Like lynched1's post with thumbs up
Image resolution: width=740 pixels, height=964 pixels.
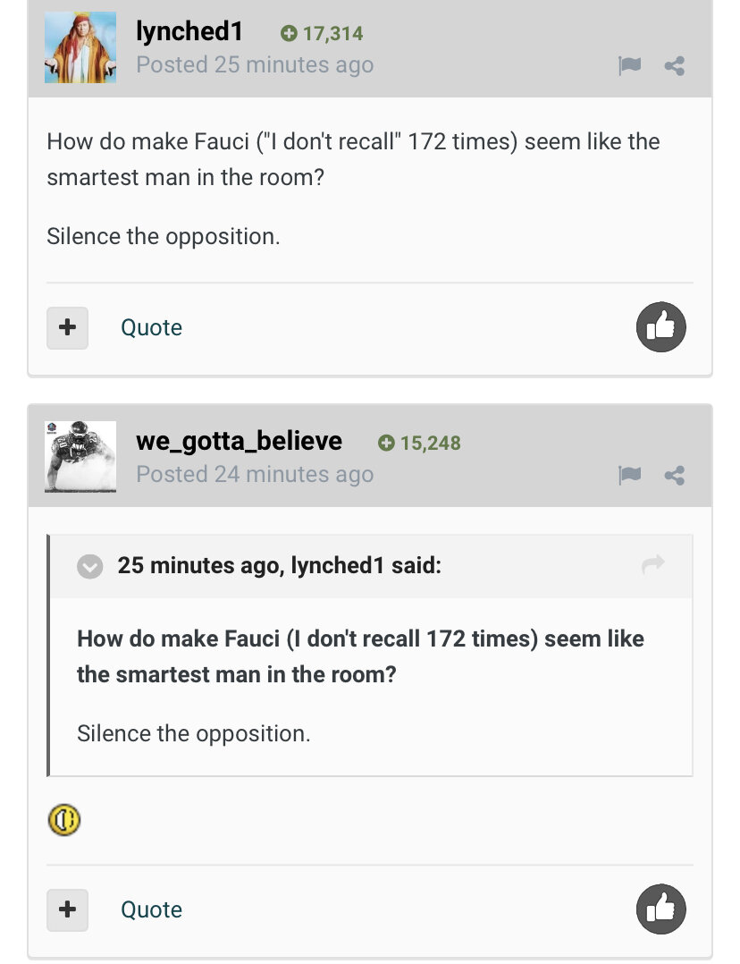tap(660, 327)
